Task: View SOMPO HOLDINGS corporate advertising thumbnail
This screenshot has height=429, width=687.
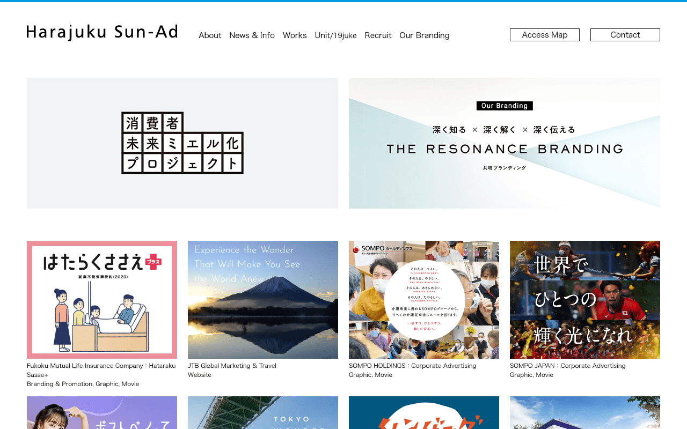Action: (x=424, y=300)
